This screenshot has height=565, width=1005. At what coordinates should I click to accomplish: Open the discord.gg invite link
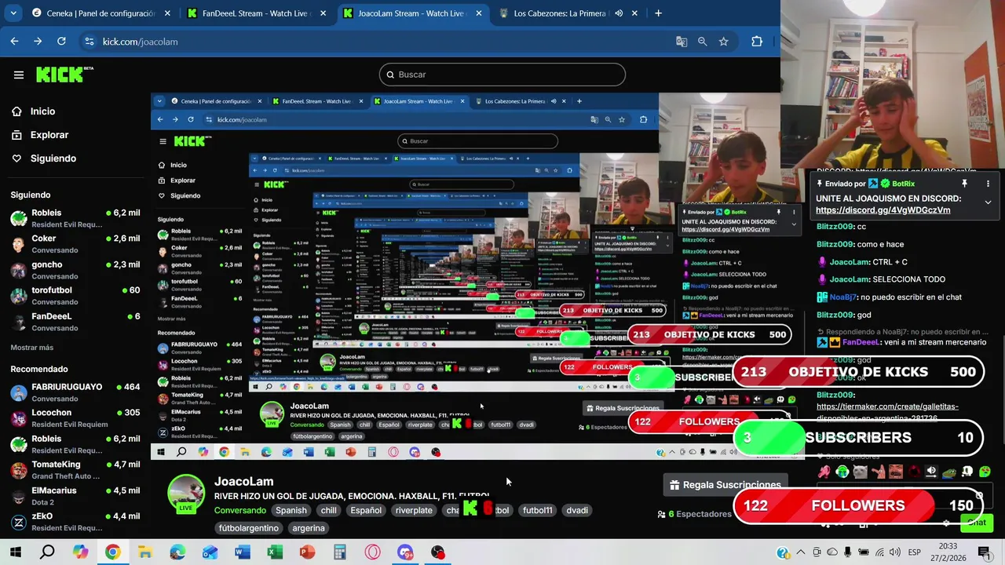pos(883,210)
